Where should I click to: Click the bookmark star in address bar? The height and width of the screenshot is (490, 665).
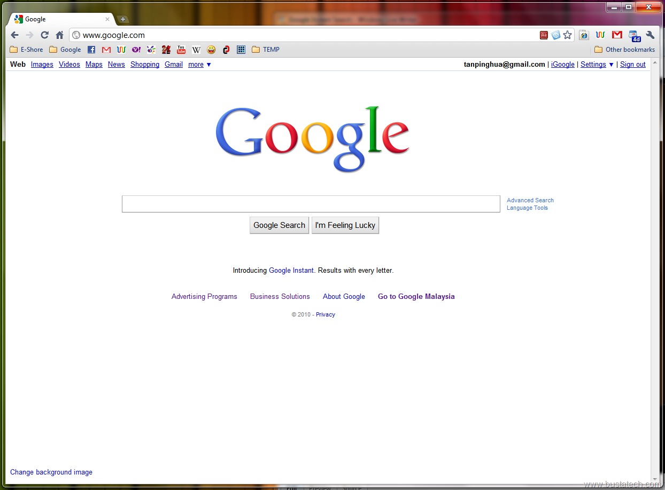[x=568, y=35]
